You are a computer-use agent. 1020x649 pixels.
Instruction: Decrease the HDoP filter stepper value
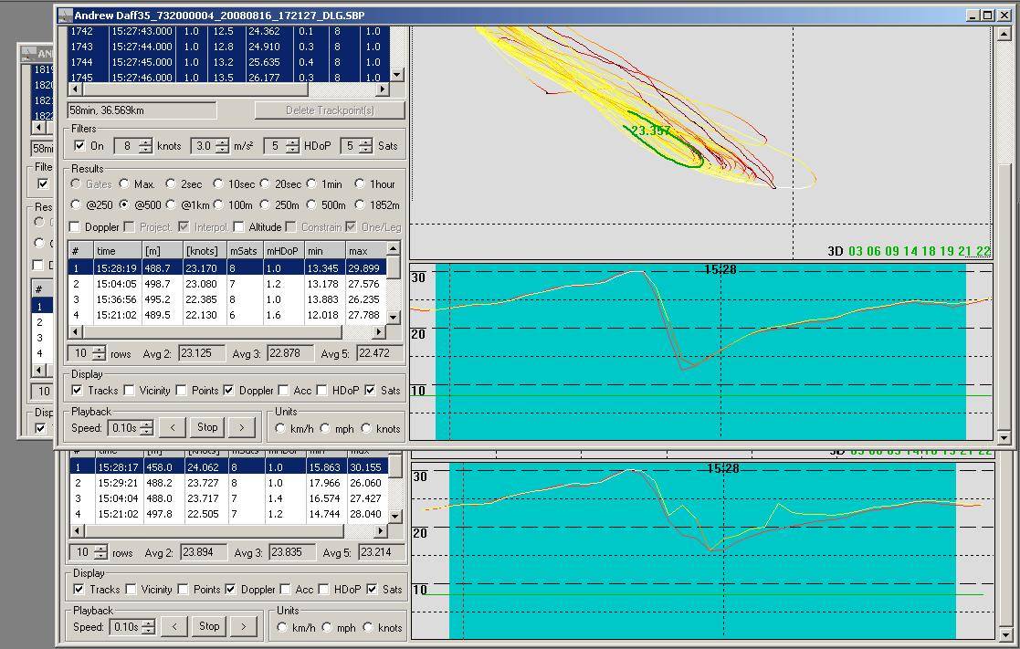[292, 150]
